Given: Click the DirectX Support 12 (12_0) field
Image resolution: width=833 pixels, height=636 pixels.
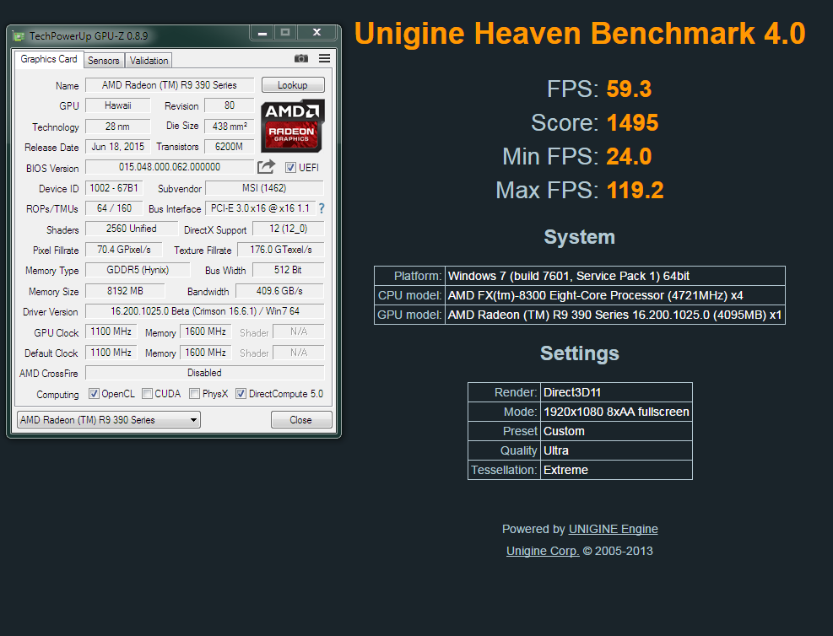Looking at the screenshot, I should 288,229.
